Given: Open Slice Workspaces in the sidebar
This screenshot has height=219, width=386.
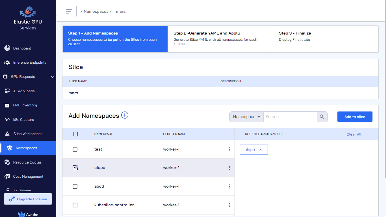Looking at the screenshot, I should (28, 134).
